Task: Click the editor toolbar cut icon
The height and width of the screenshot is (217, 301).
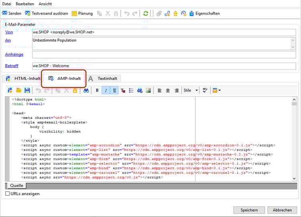Action: click(66, 90)
